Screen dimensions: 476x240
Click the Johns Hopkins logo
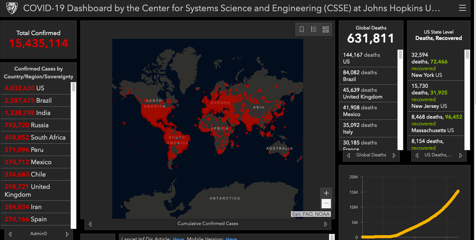pos(10,8)
